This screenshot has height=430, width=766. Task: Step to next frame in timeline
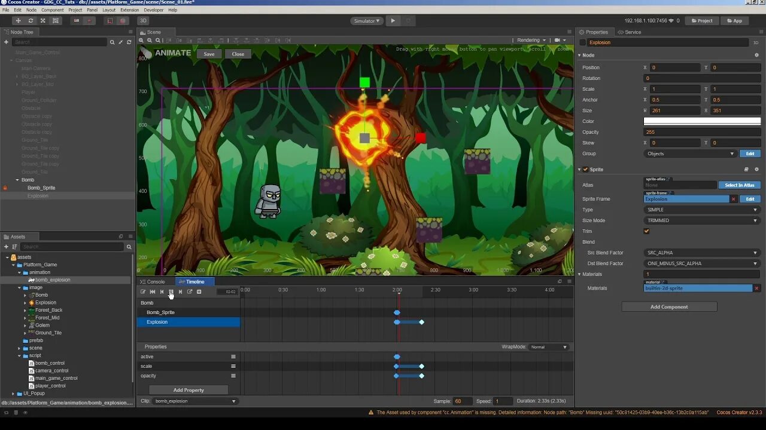[180, 291]
